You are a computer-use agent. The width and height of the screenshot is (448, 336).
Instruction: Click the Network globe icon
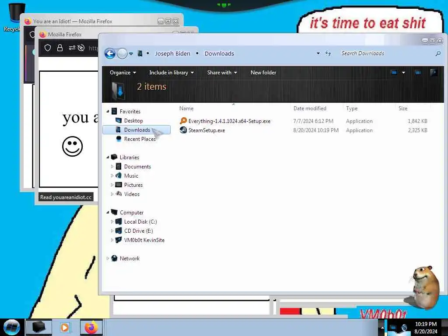click(114, 258)
